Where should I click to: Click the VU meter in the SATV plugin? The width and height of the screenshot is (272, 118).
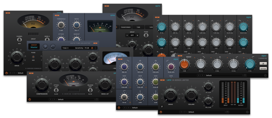coord(132,14)
